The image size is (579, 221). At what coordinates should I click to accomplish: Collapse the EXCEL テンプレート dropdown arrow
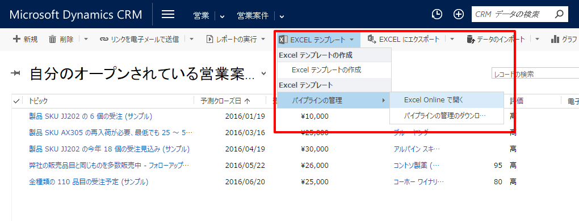(352, 40)
